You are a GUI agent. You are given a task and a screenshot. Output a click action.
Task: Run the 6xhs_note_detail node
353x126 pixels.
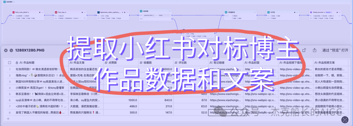click(40, 12)
